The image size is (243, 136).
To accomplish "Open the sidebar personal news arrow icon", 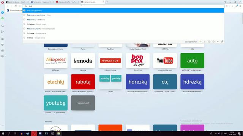I will coord(3,32).
